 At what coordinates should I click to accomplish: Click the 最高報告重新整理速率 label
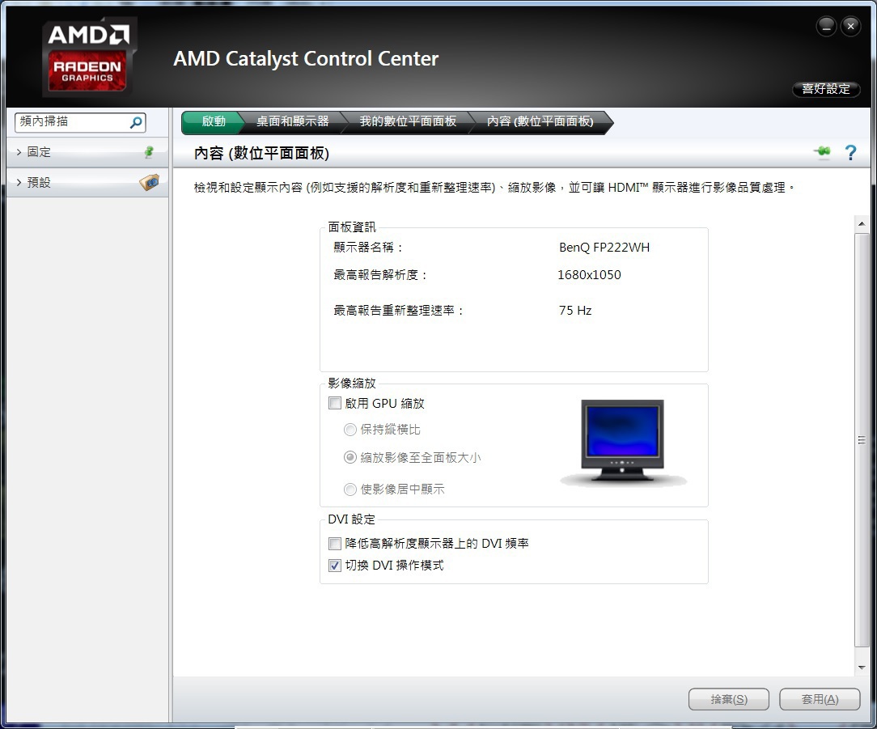399,311
